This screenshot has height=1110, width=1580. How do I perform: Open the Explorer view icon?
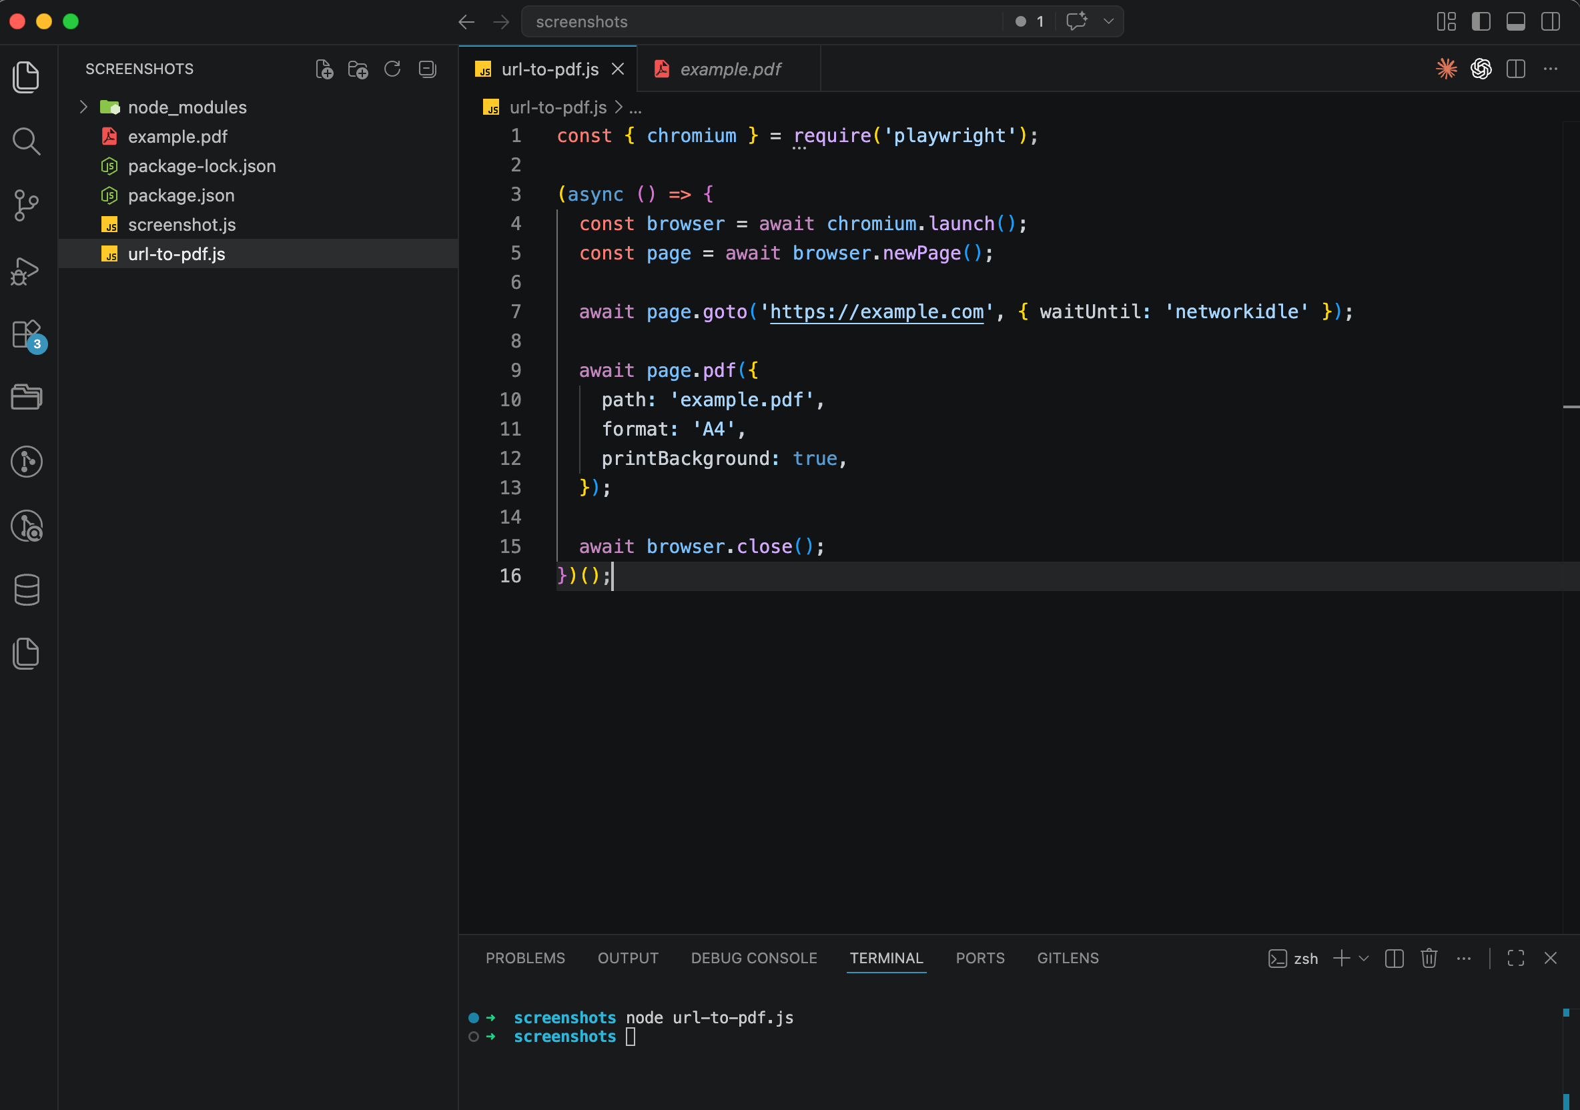[x=26, y=77]
